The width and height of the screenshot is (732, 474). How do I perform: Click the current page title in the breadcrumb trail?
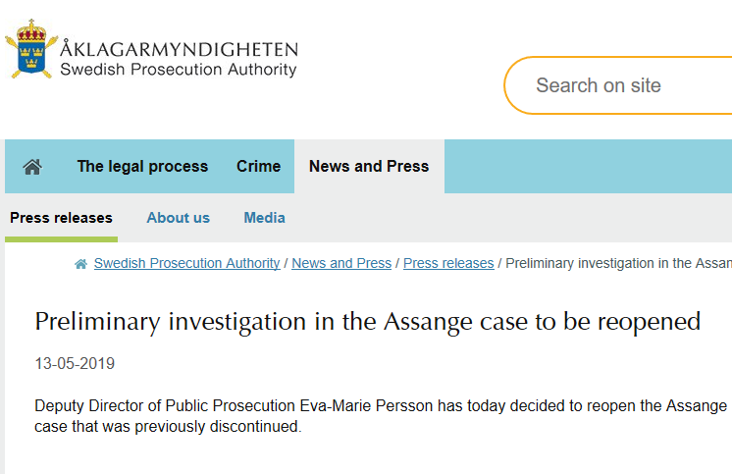[x=618, y=263]
